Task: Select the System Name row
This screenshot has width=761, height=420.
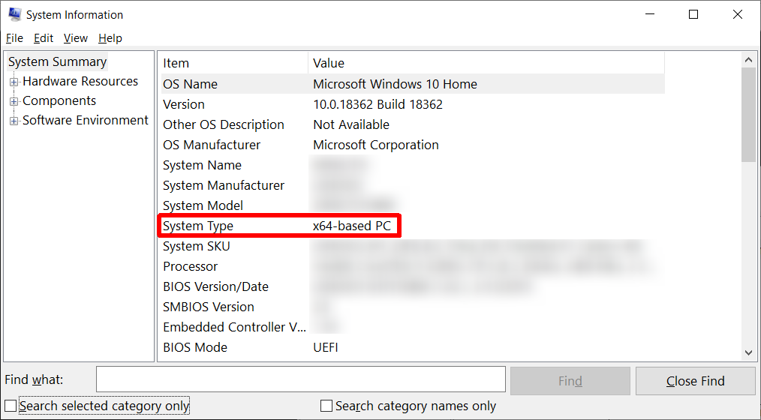Action: 413,166
